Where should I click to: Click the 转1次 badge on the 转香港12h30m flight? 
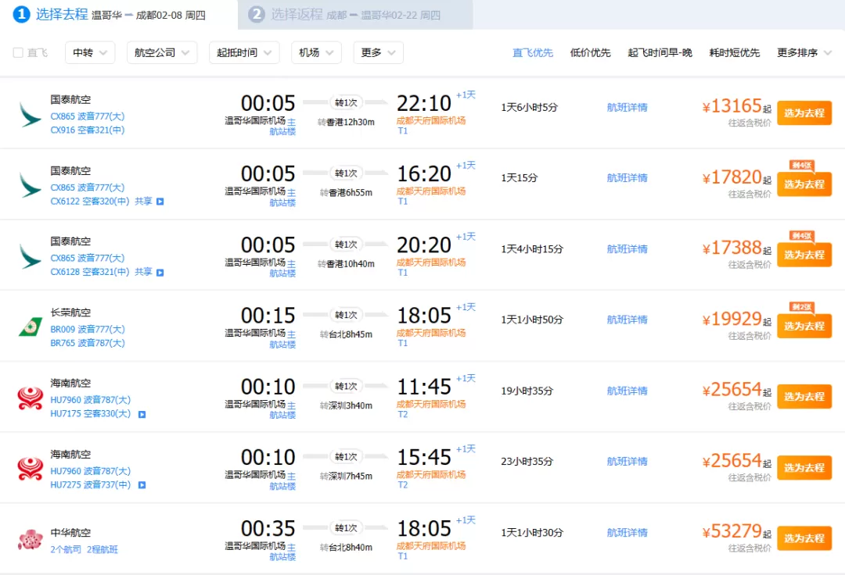pos(346,102)
